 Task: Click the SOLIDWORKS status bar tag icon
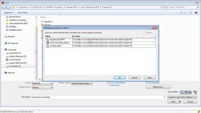click(x=199, y=112)
